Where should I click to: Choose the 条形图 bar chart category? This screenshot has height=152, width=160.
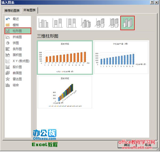click(18, 49)
